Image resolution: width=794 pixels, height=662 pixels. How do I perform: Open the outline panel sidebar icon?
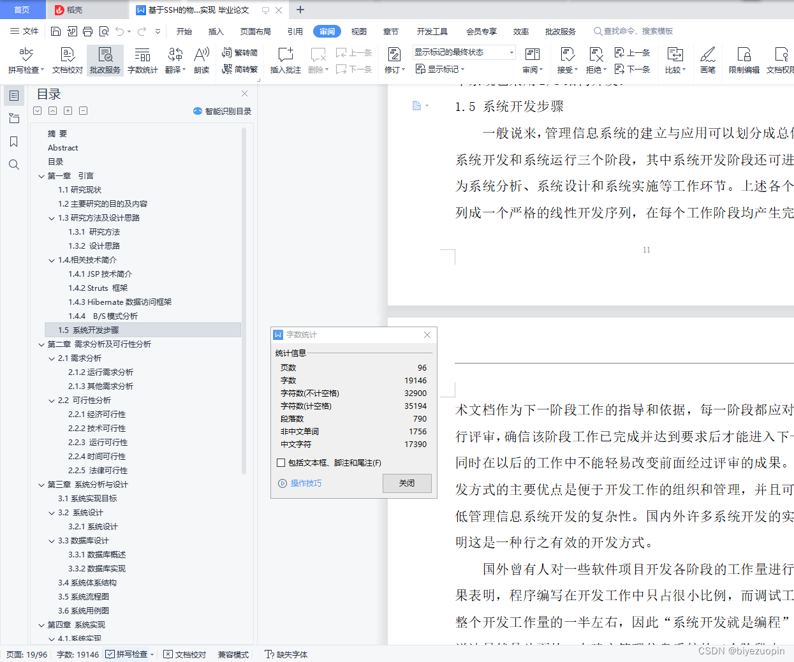[x=14, y=96]
